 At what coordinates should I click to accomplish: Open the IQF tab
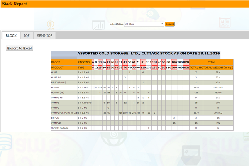click(27, 36)
